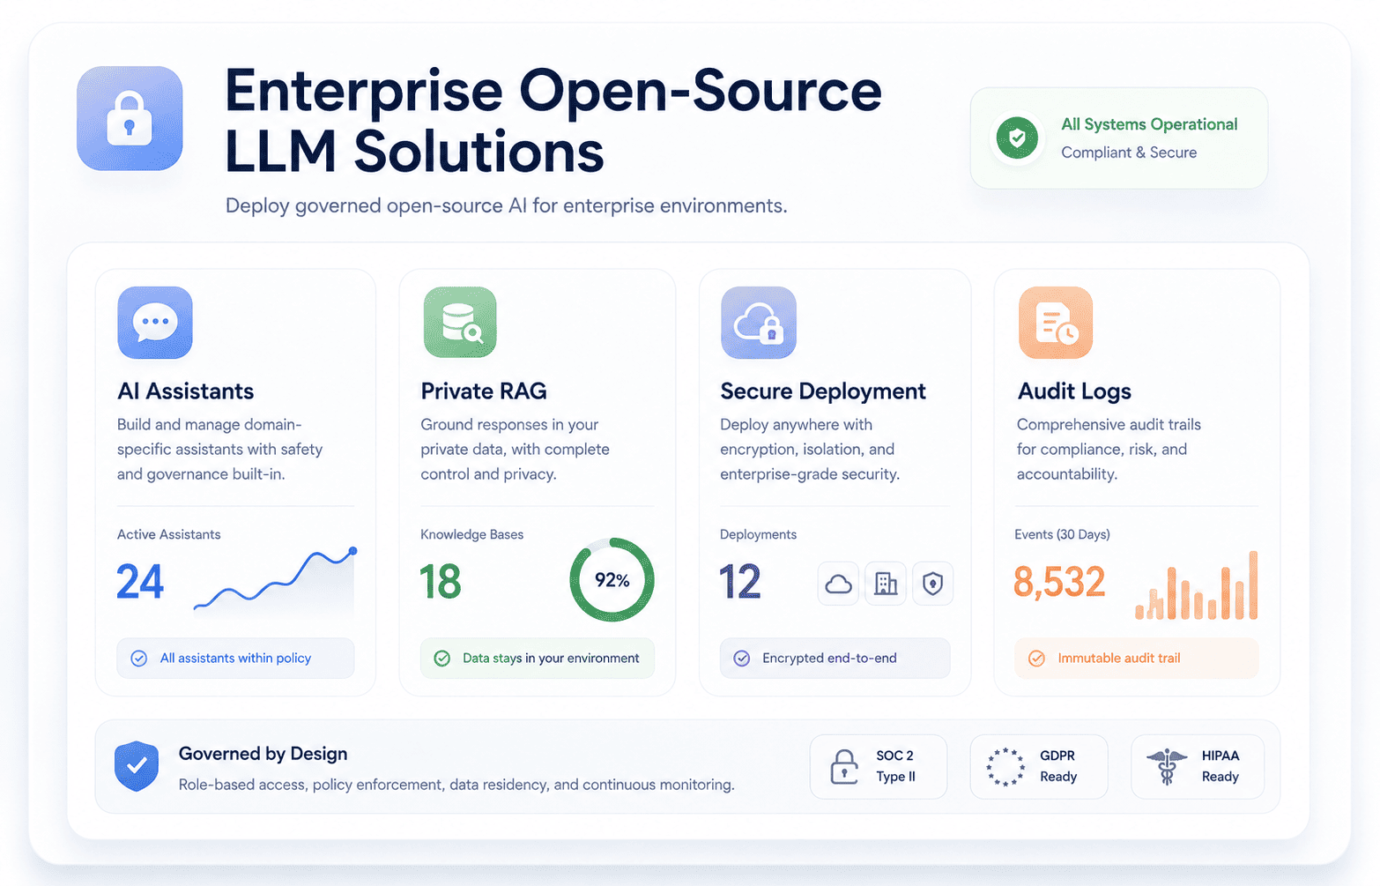Open the GDPR Ready compliance badge
1380x886 pixels.
[1039, 767]
